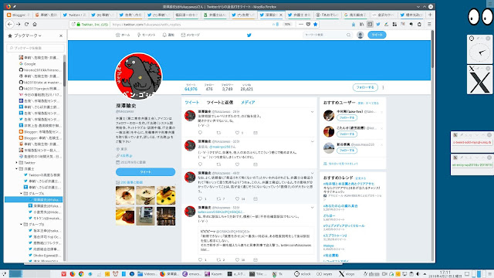Follow the first suggested user
The width and height of the screenshot is (494, 278).
347,117
